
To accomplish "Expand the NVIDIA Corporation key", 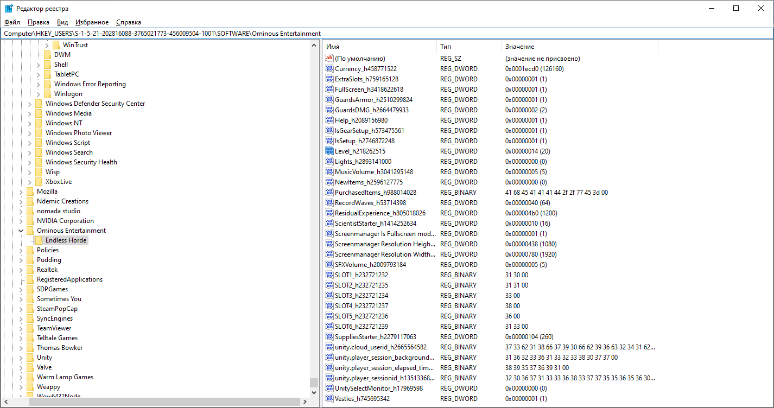I will click(x=21, y=221).
